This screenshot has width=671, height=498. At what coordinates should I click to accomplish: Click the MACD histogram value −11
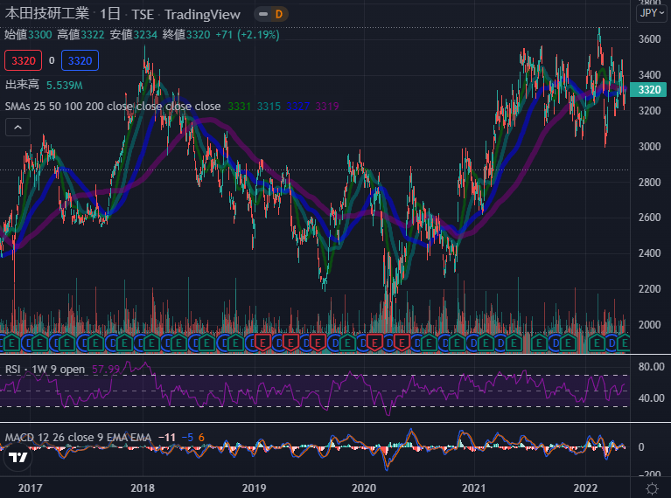coord(167,438)
